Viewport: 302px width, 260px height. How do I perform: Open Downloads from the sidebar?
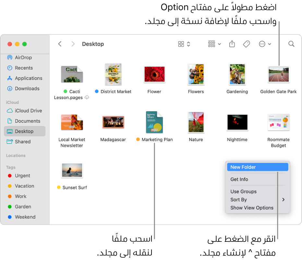coord(27,89)
